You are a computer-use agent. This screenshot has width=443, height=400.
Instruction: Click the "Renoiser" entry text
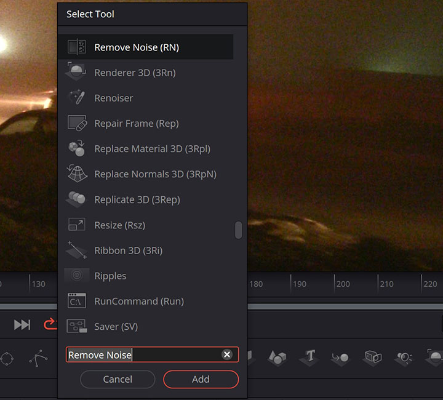pos(114,98)
